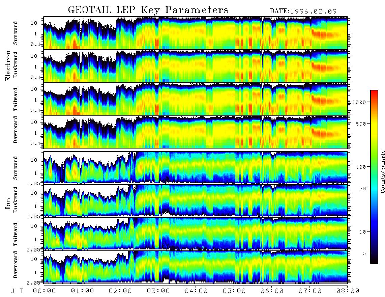Click the 500 color scale label
The image size is (385, 297).
(x=361, y=124)
